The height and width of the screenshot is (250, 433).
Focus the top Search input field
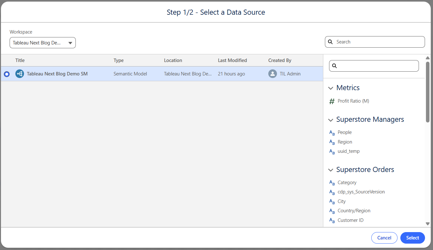pos(375,42)
